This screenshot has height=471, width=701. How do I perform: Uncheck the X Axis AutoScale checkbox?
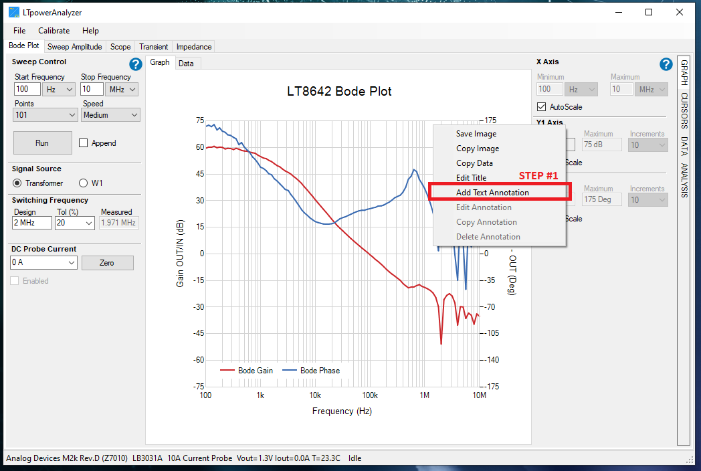click(542, 107)
